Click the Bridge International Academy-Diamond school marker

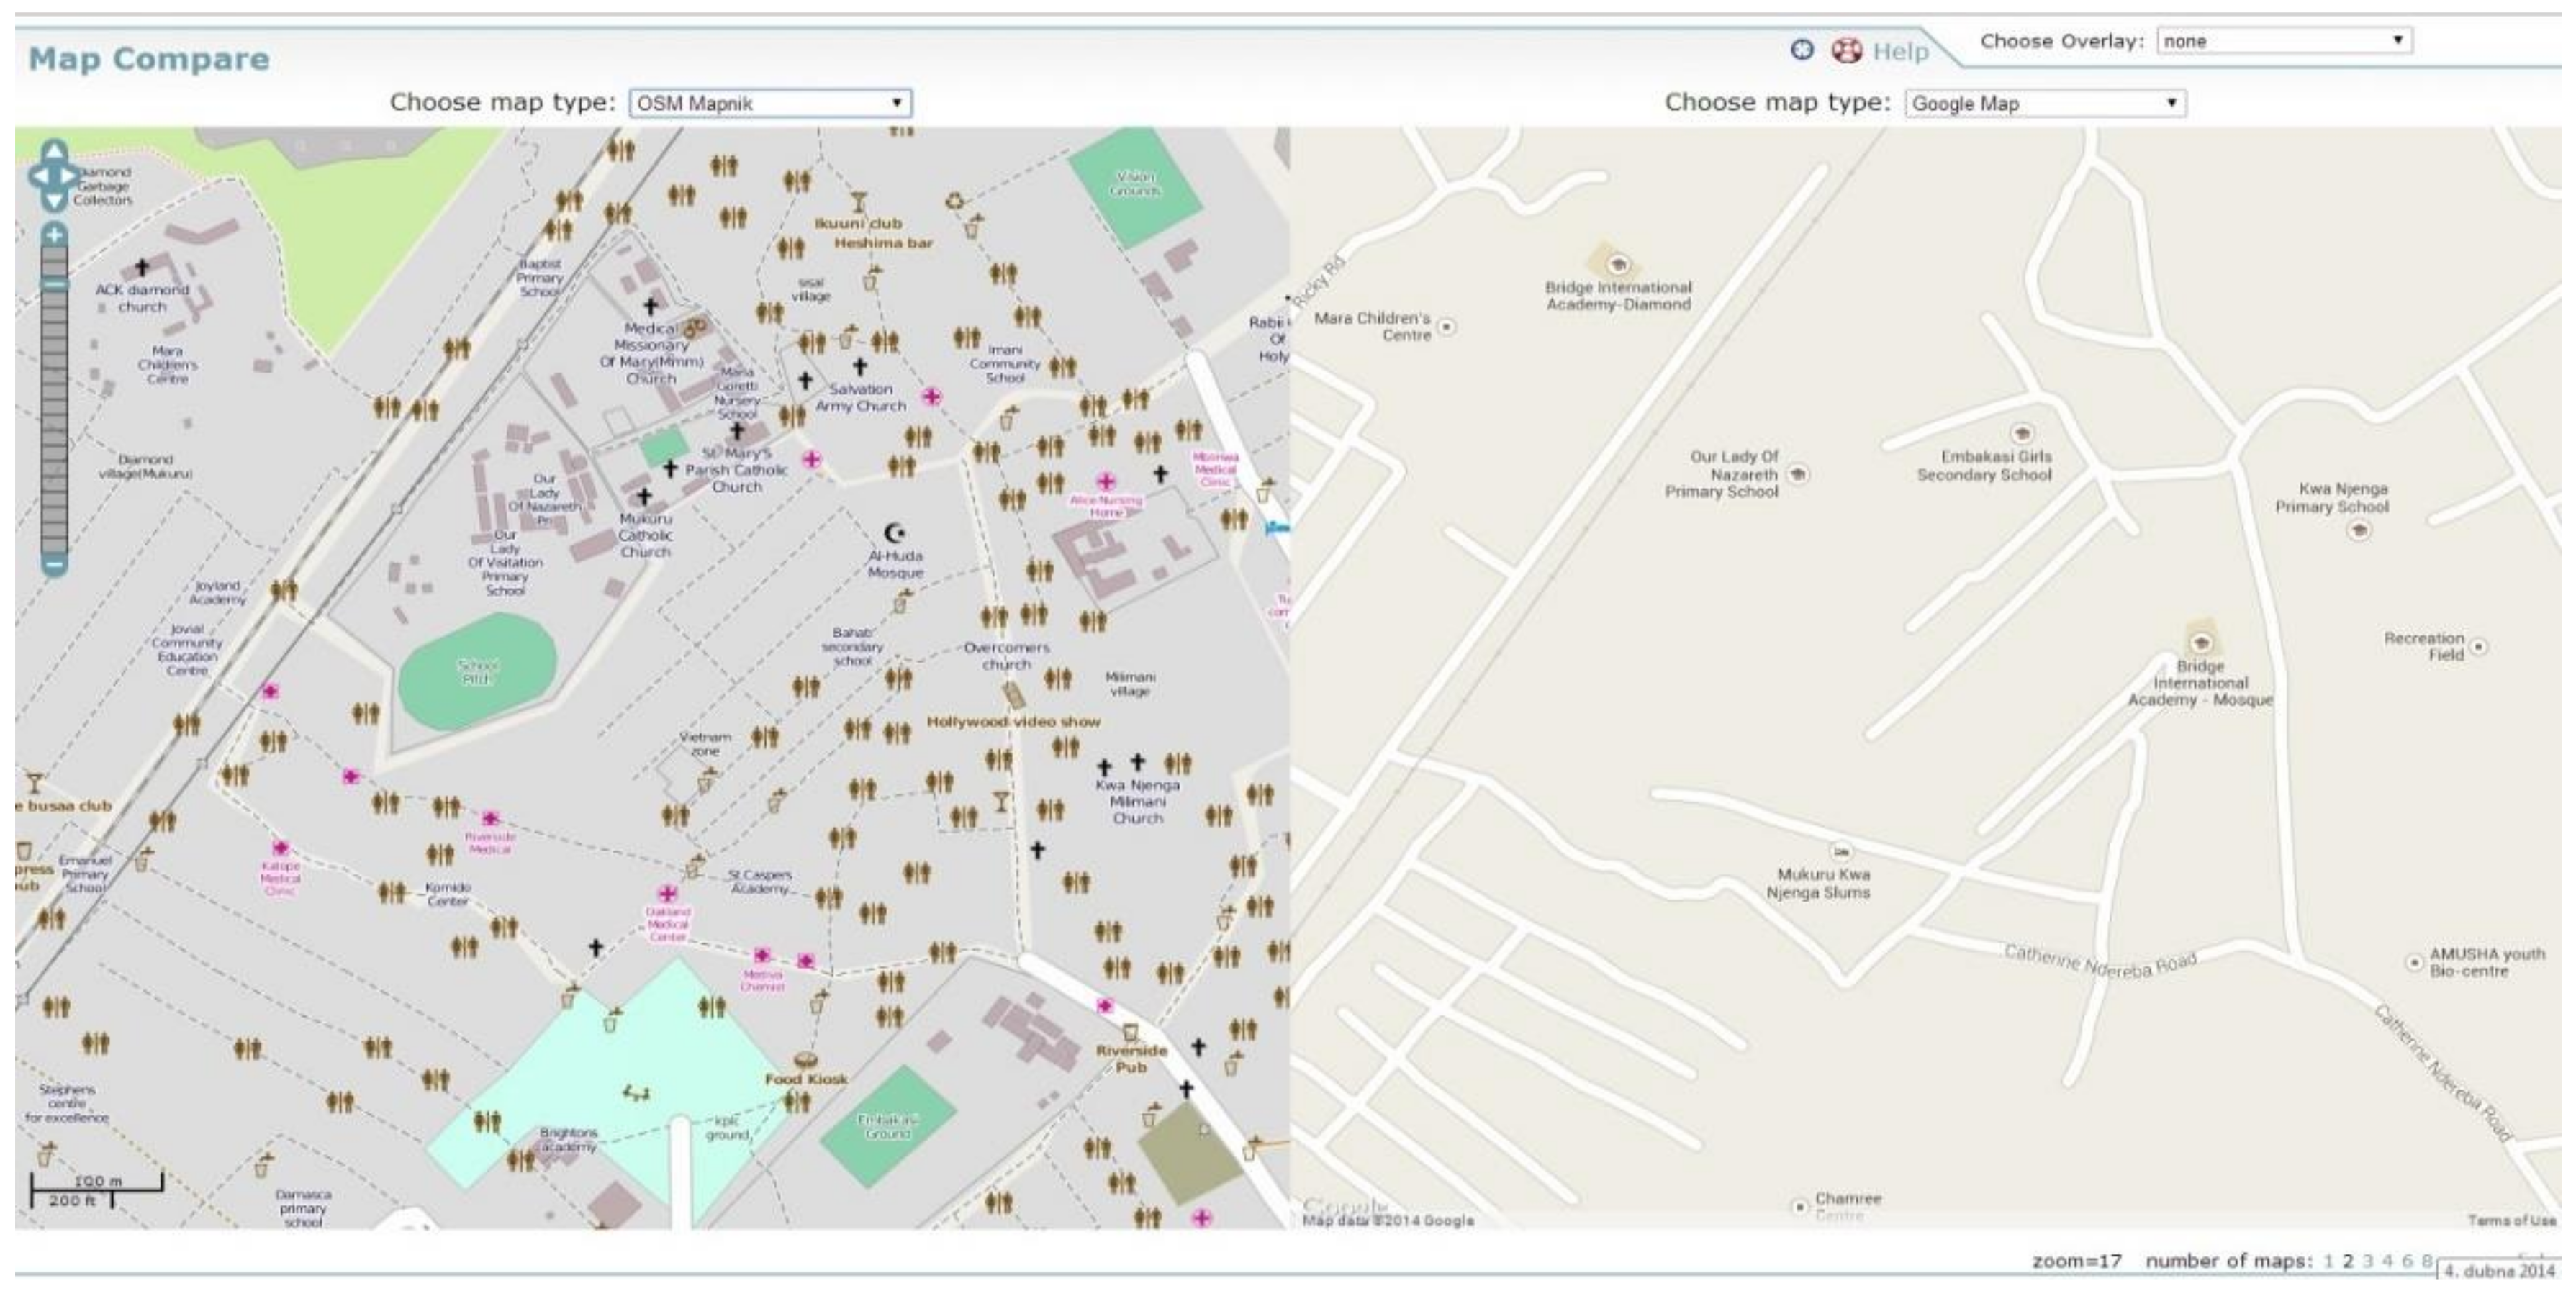coord(1617,265)
